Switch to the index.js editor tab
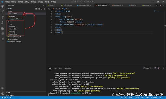 [x=52, y=5]
